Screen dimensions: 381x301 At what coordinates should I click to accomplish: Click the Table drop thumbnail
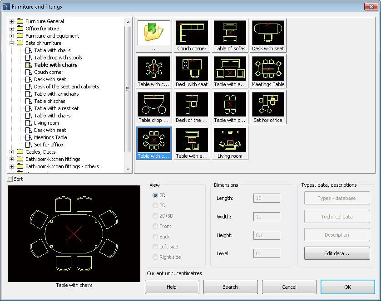153,104
